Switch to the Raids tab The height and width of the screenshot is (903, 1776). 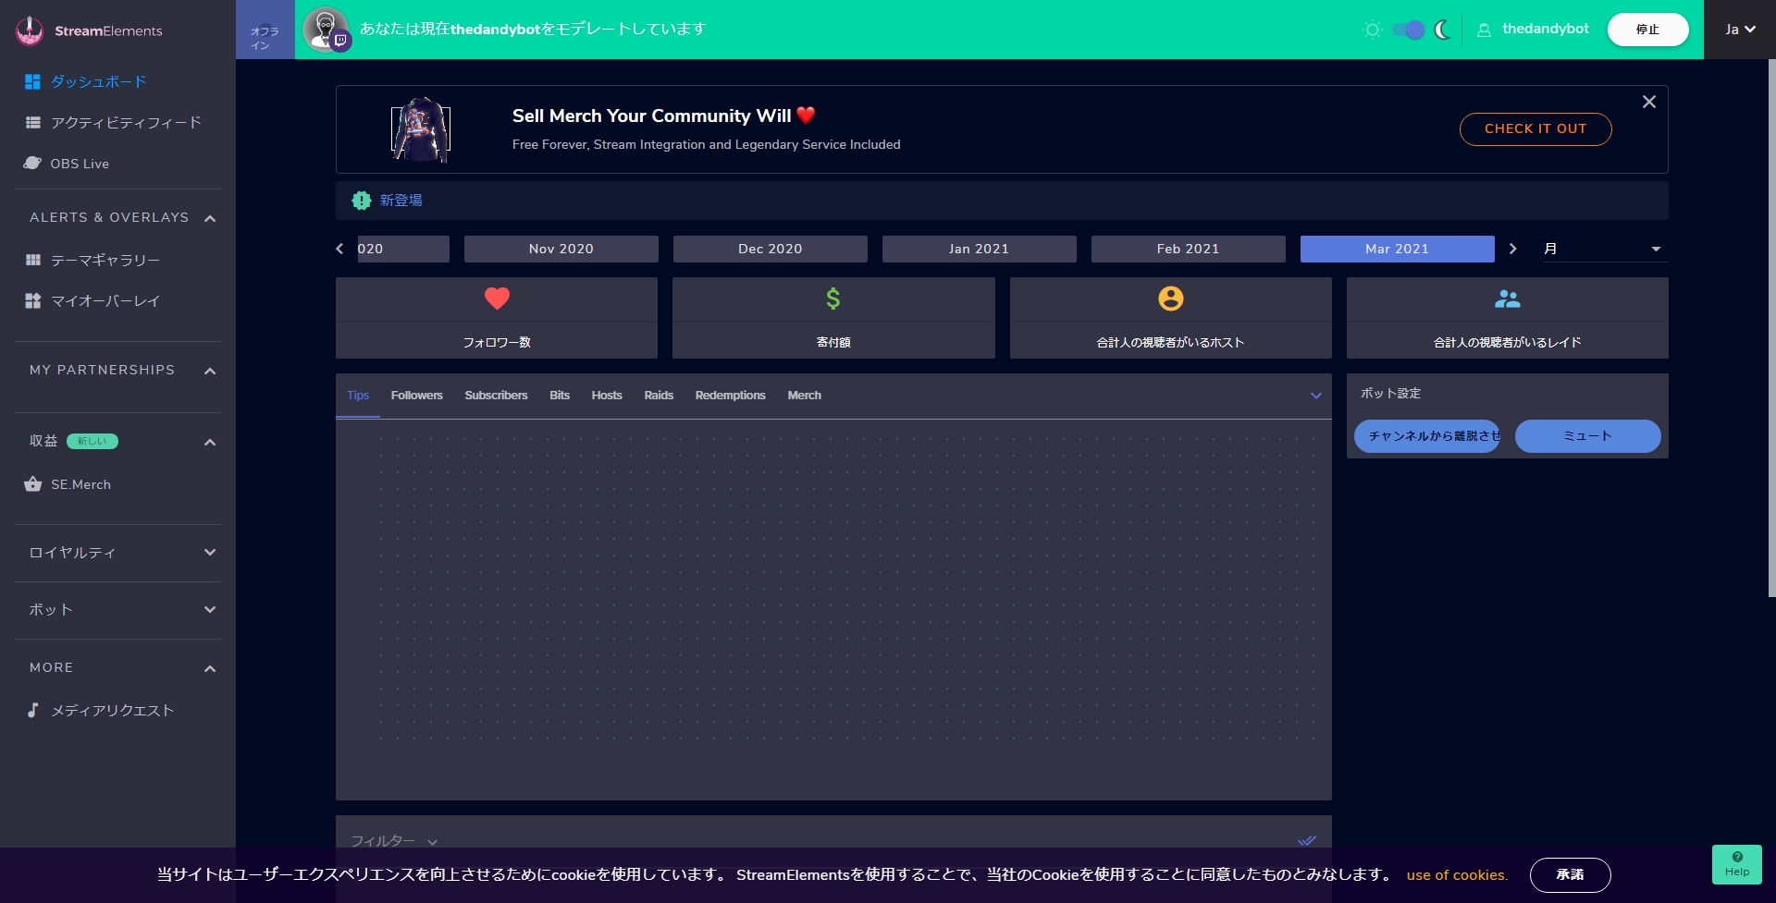[x=659, y=396]
